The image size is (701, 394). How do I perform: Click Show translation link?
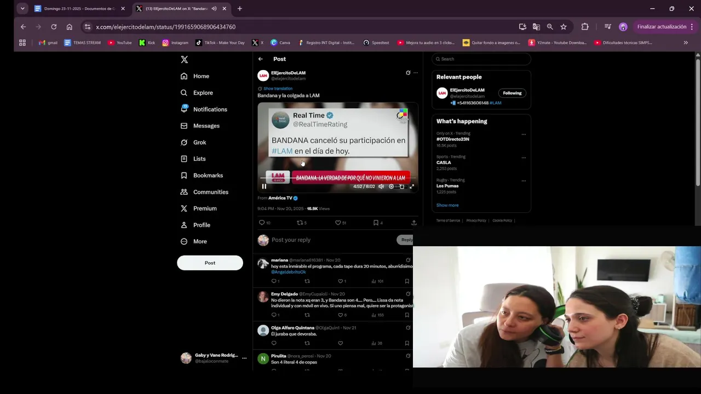[x=278, y=89]
